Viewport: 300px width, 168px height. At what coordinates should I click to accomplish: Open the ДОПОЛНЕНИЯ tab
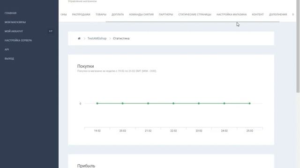[x=278, y=14]
